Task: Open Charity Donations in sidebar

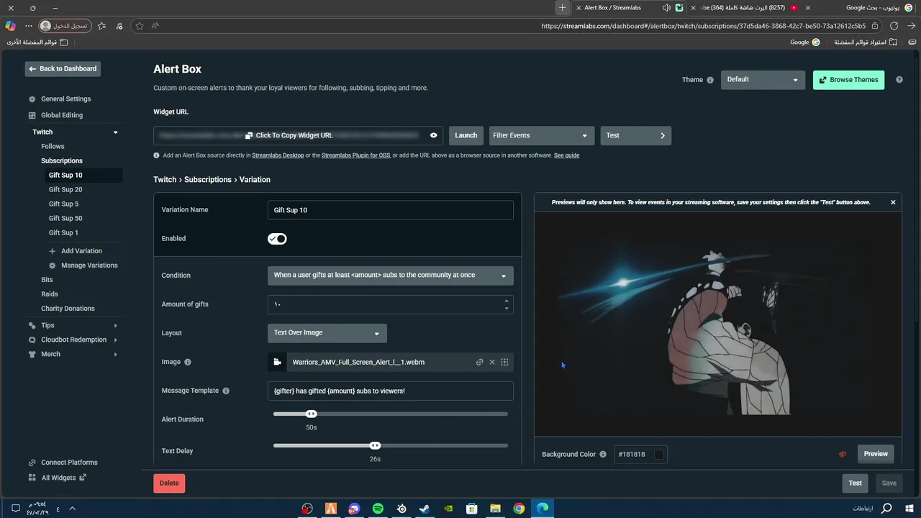Action: coord(68,309)
